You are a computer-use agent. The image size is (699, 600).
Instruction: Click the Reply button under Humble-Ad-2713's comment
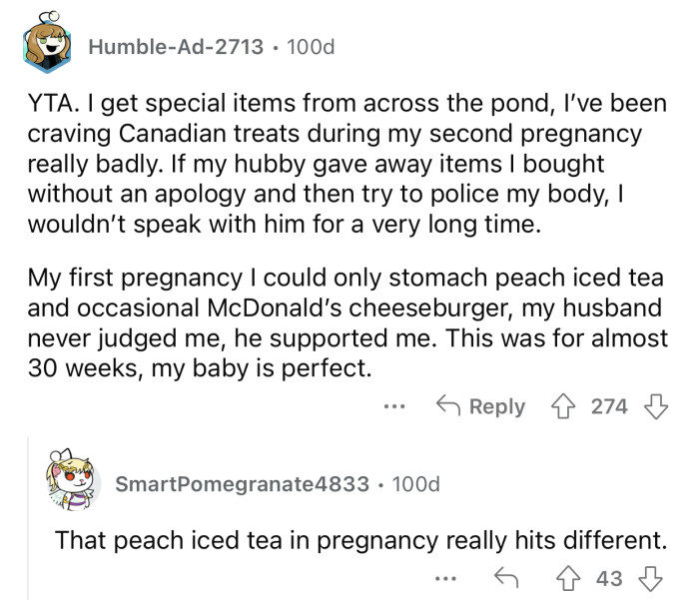pos(479,406)
